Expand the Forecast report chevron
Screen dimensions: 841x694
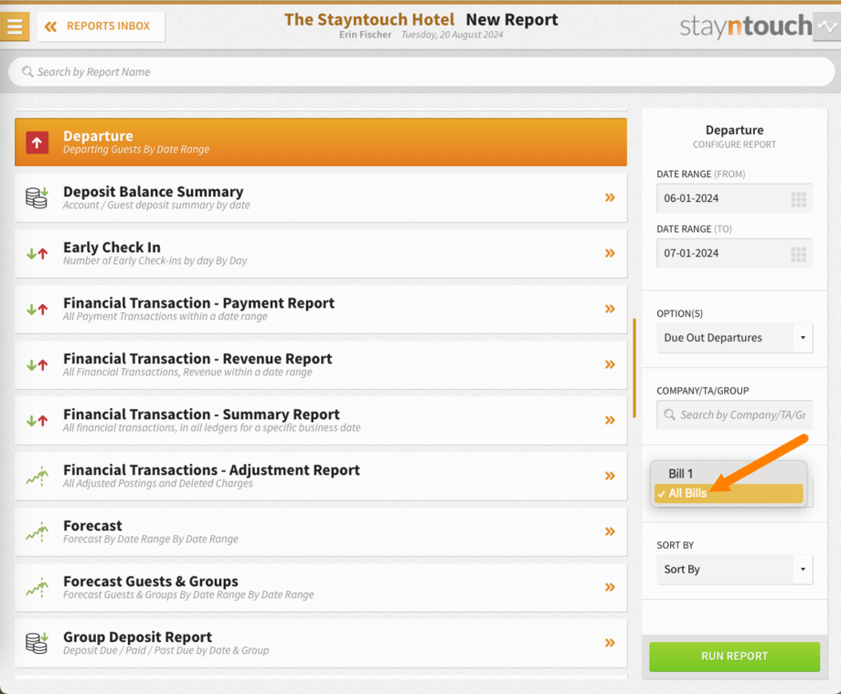(610, 531)
